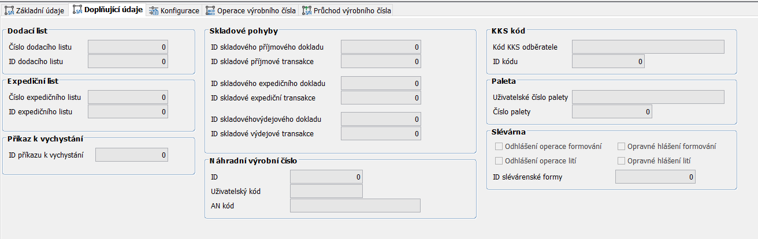Select the Průchod výrobního čísla tab

click(352, 10)
